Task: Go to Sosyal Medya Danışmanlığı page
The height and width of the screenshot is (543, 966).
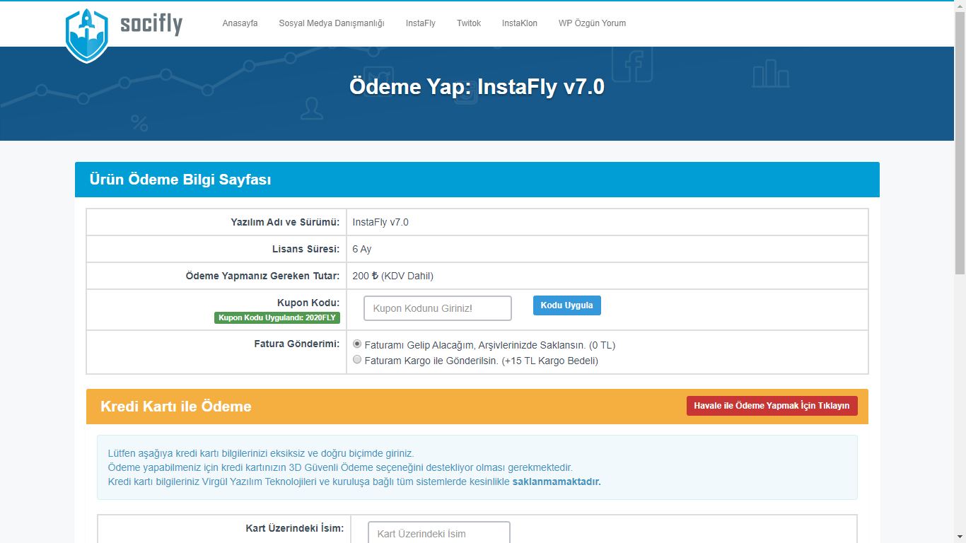Action: point(332,23)
